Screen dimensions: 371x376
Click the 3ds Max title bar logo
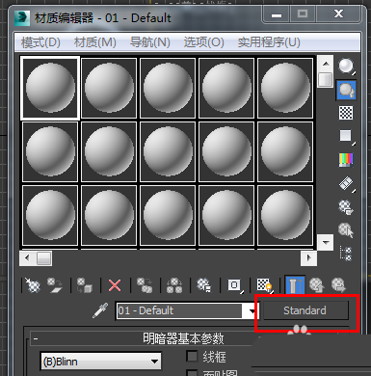22,18
